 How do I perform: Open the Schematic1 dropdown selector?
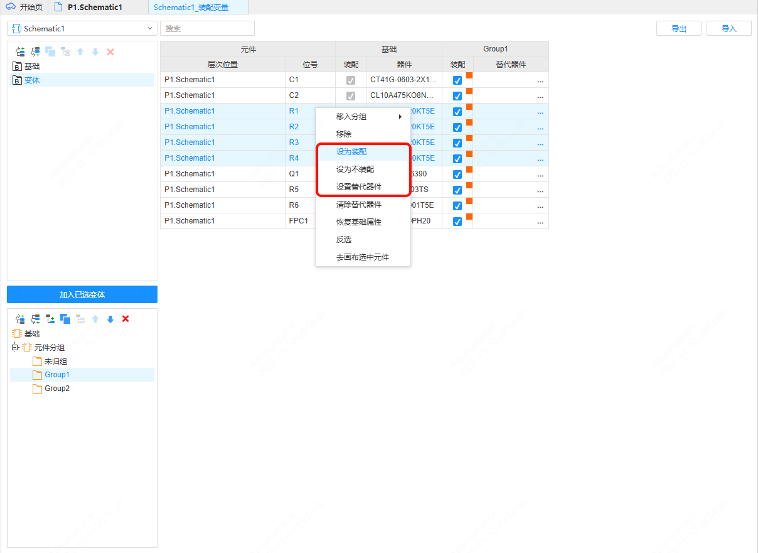[82, 28]
